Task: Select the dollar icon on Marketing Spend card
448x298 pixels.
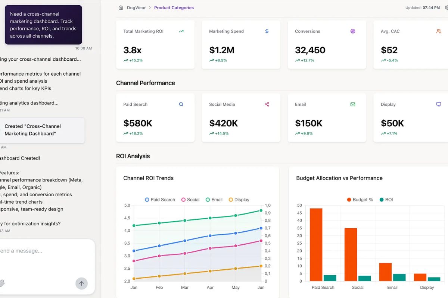Action: click(267, 31)
